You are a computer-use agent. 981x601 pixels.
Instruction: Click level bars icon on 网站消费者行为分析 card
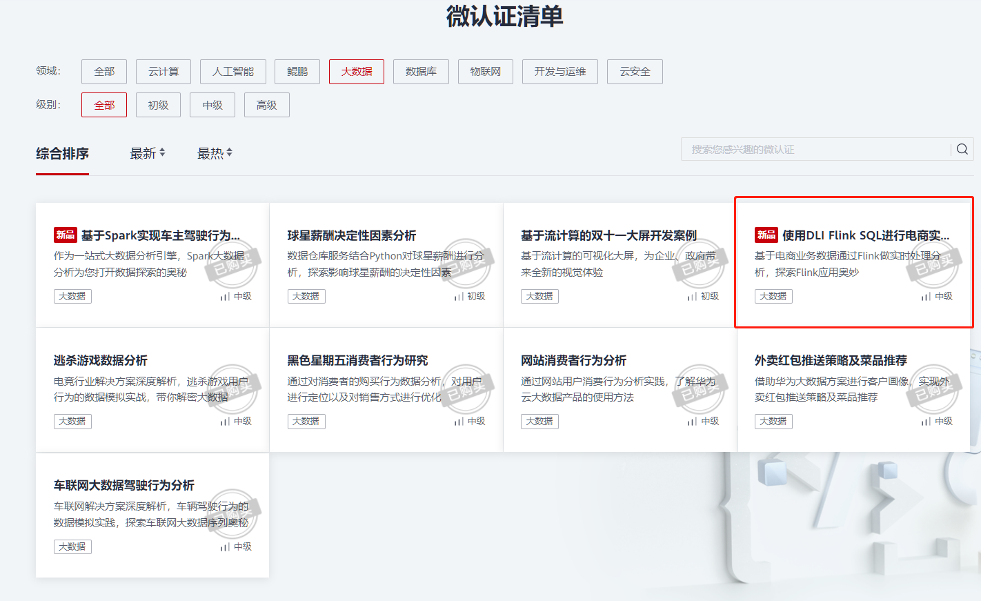[x=692, y=422]
